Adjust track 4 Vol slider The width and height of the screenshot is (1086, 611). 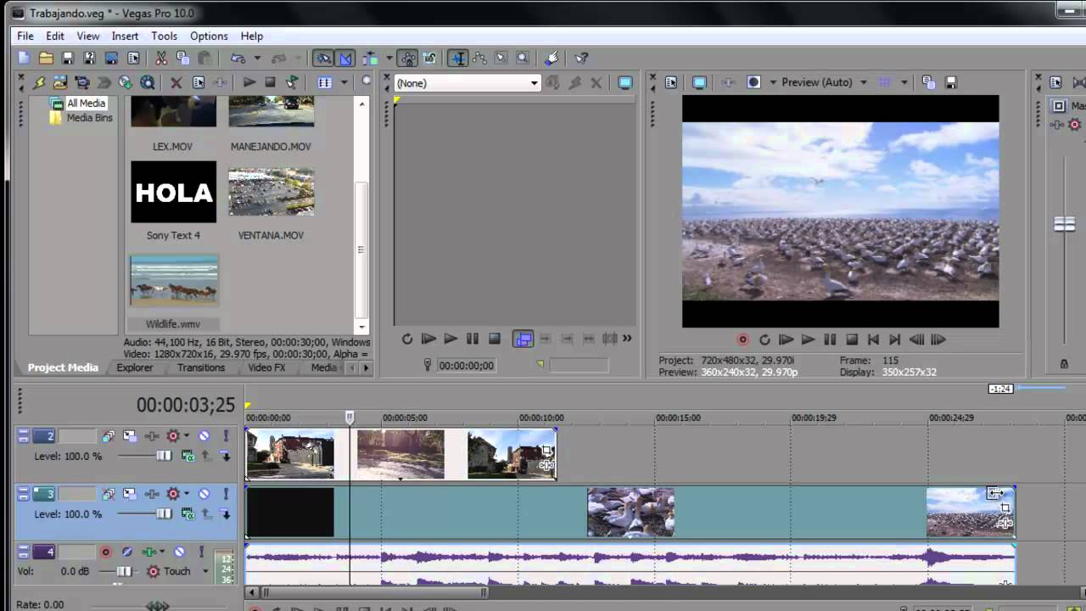125,571
